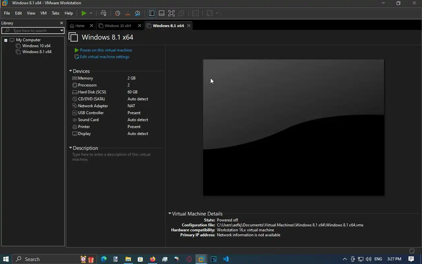Open File Explorer from the taskbar

point(128,259)
